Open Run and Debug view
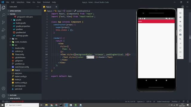 tap(3, 30)
